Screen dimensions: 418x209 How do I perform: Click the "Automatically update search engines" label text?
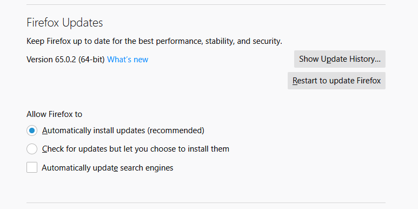[x=108, y=168]
